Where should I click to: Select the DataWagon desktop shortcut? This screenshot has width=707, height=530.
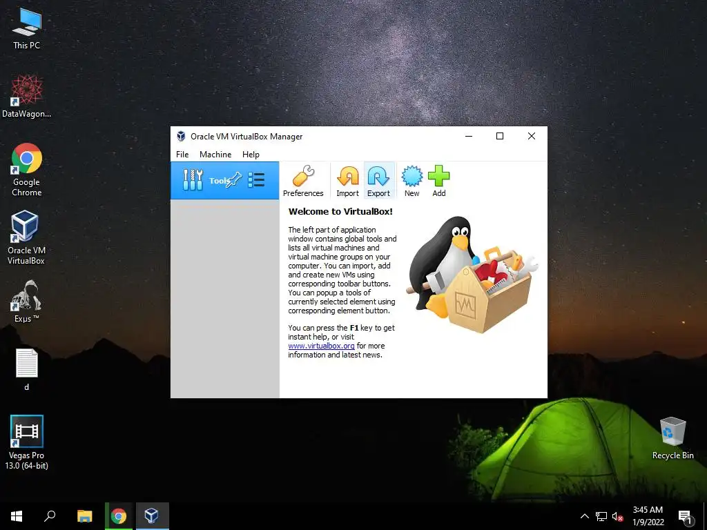(x=27, y=97)
